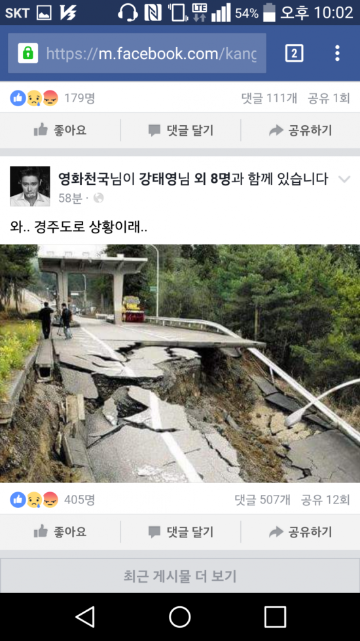360x641 pixels.
Task: Click reaction emojis beside 179명
Action: pyautogui.click(x=34, y=98)
